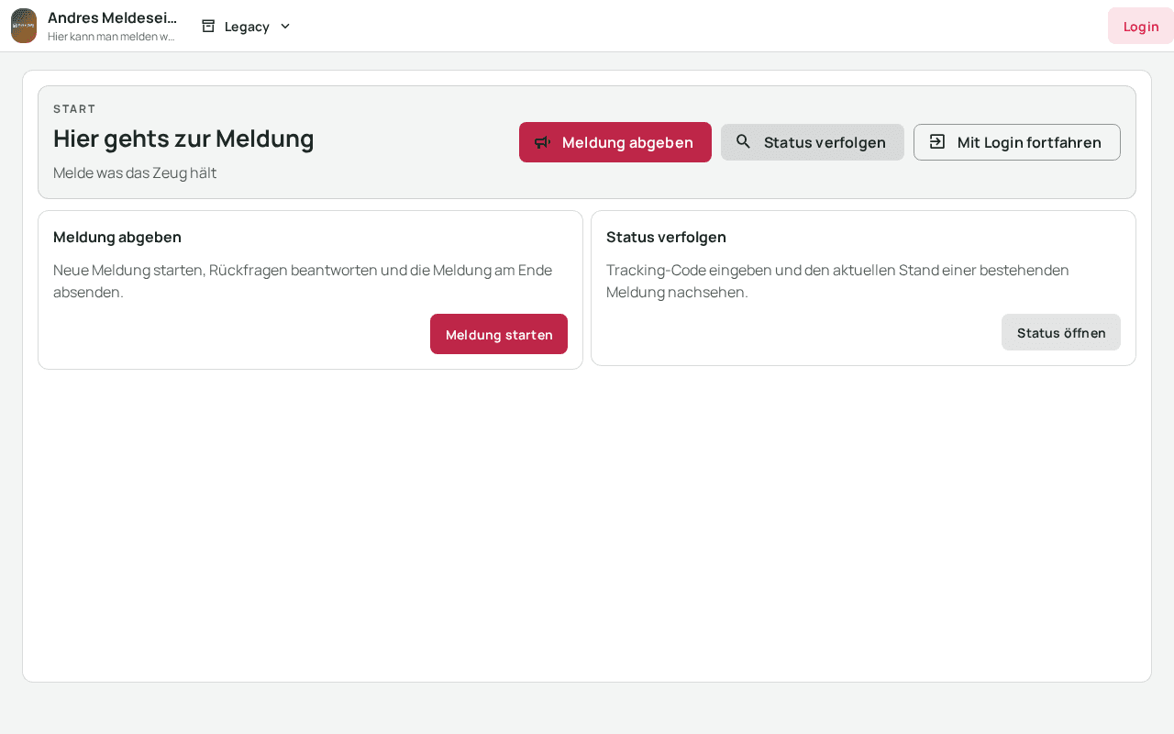The height and width of the screenshot is (734, 1174).
Task: Click the Meldung abgeben card title
Action: click(x=117, y=237)
